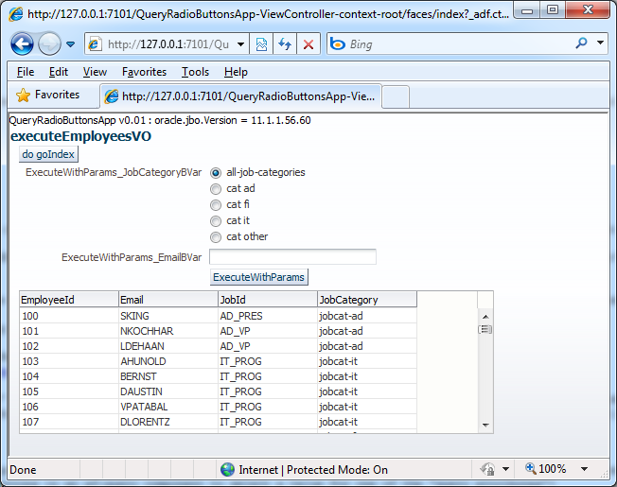Focus the ExecuteWithParams_EmailBVar text field
The width and height of the screenshot is (617, 487).
click(292, 257)
